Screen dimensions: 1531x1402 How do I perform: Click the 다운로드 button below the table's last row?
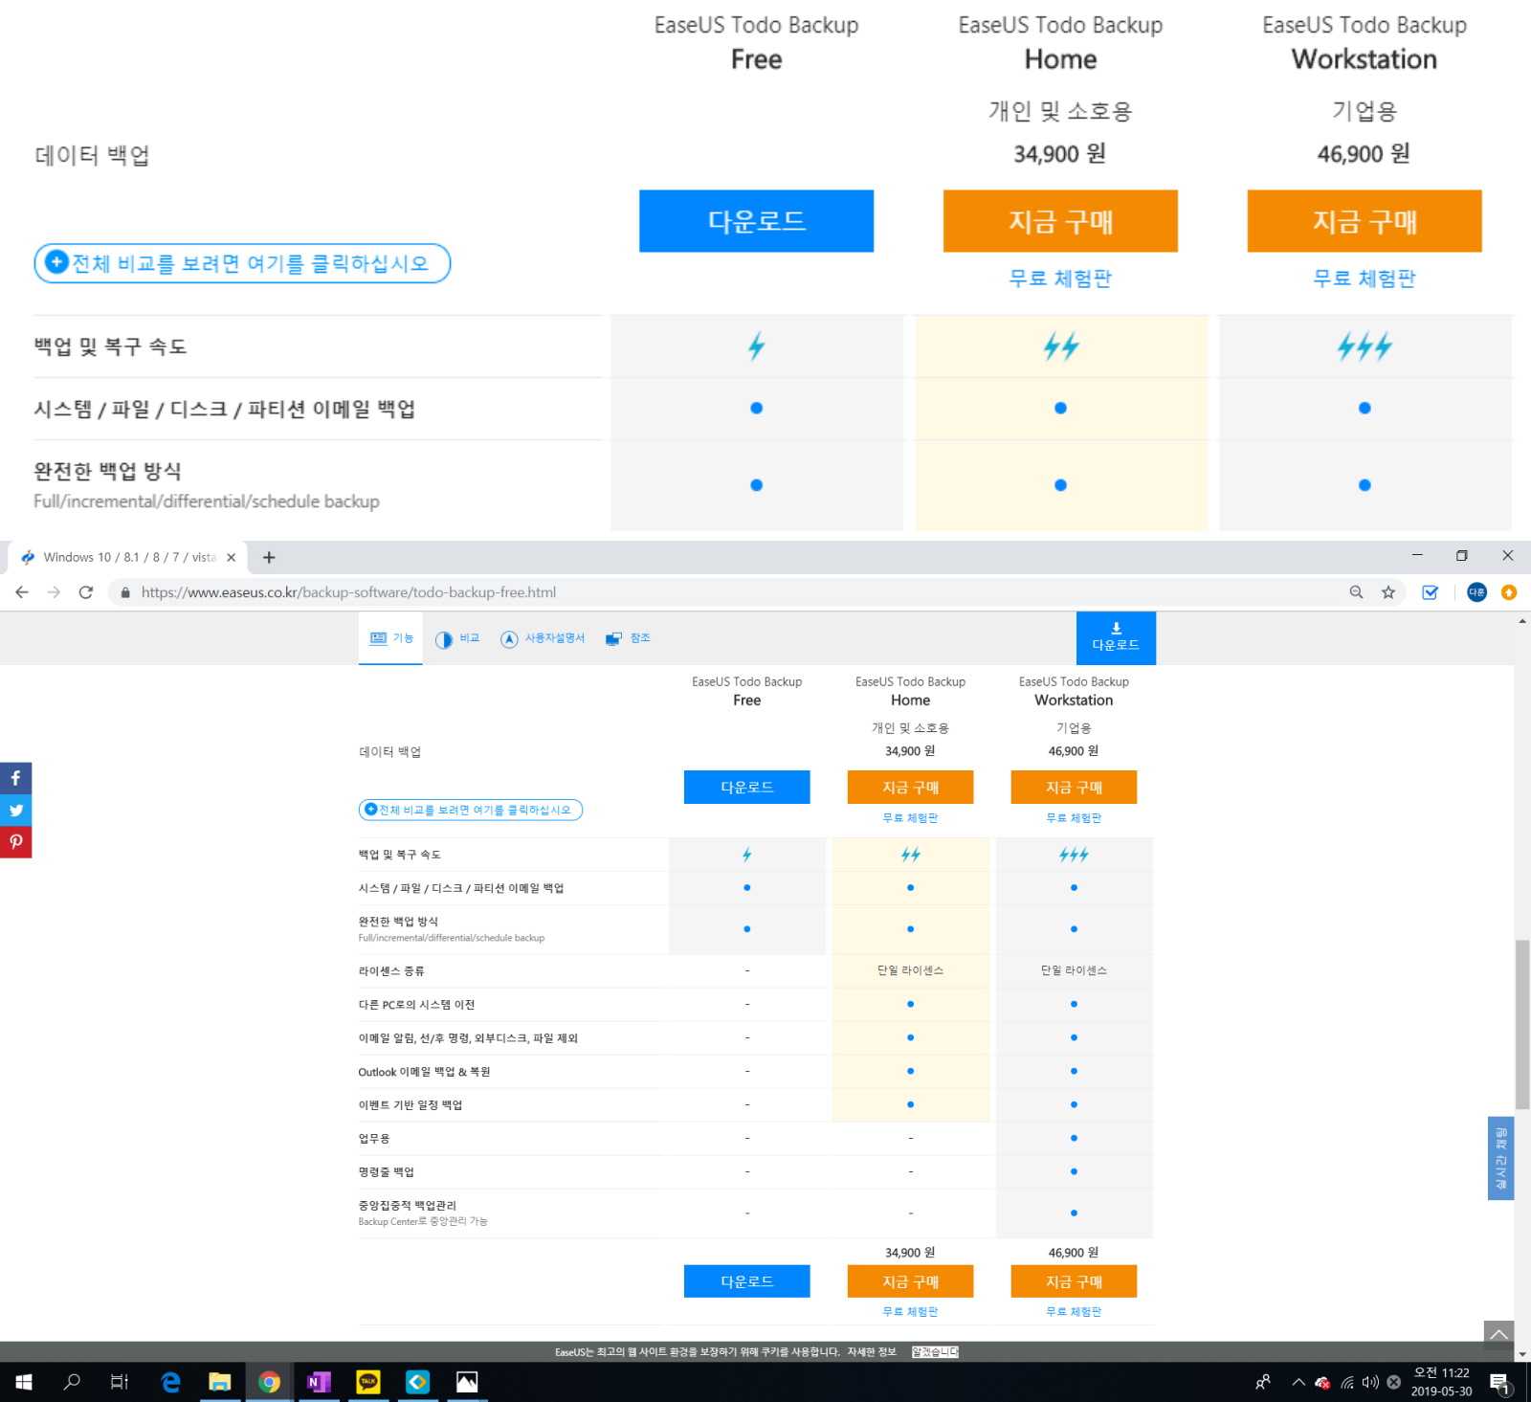click(747, 1281)
